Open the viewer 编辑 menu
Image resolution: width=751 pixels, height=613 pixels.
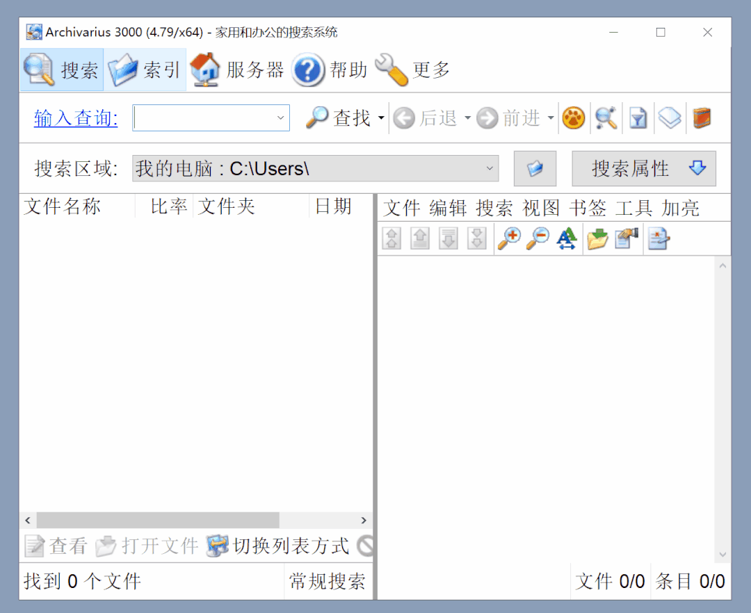[449, 209]
